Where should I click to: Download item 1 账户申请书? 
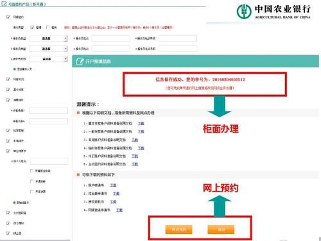click(x=113, y=185)
